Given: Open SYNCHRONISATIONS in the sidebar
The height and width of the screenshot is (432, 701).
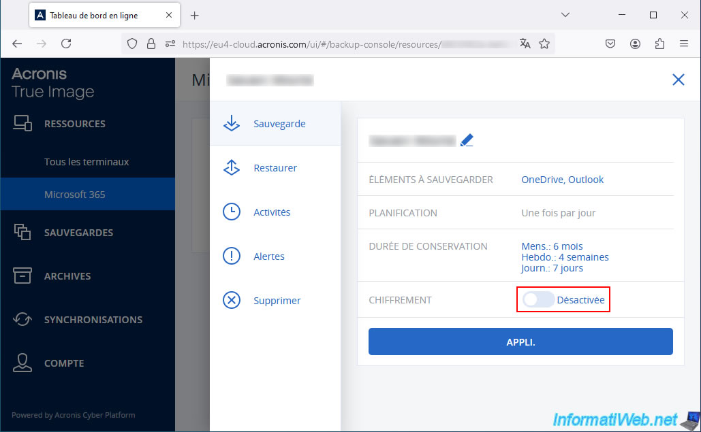Looking at the screenshot, I should click(93, 320).
